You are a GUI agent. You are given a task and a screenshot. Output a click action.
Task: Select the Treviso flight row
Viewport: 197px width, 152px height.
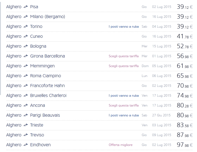[x=37, y=135]
